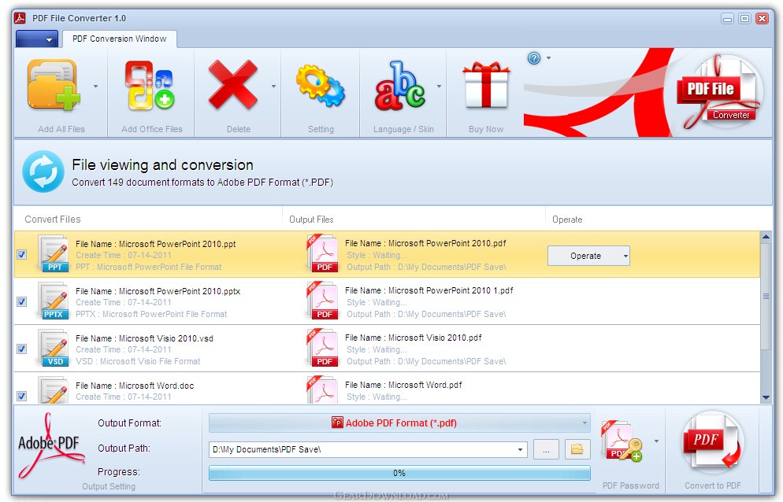The image size is (783, 502).
Task: Click the PPT file icon for PowerPoint 2010.ppt
Action: 54,254
